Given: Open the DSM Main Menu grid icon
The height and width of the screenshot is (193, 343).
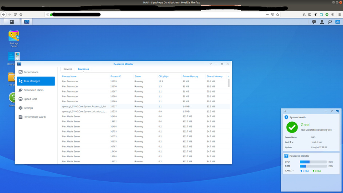Looking at the screenshot, I should point(12,22).
